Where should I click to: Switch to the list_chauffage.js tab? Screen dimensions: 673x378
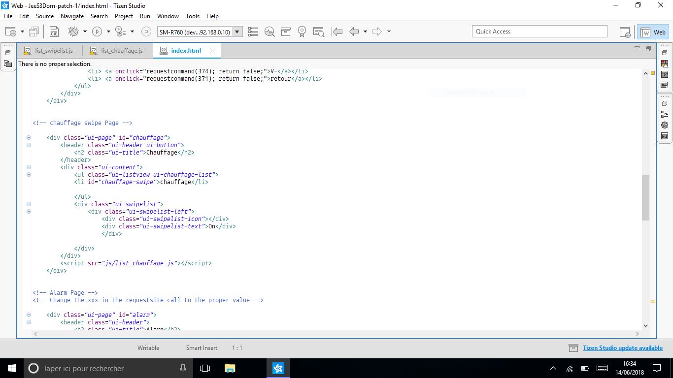click(x=117, y=51)
